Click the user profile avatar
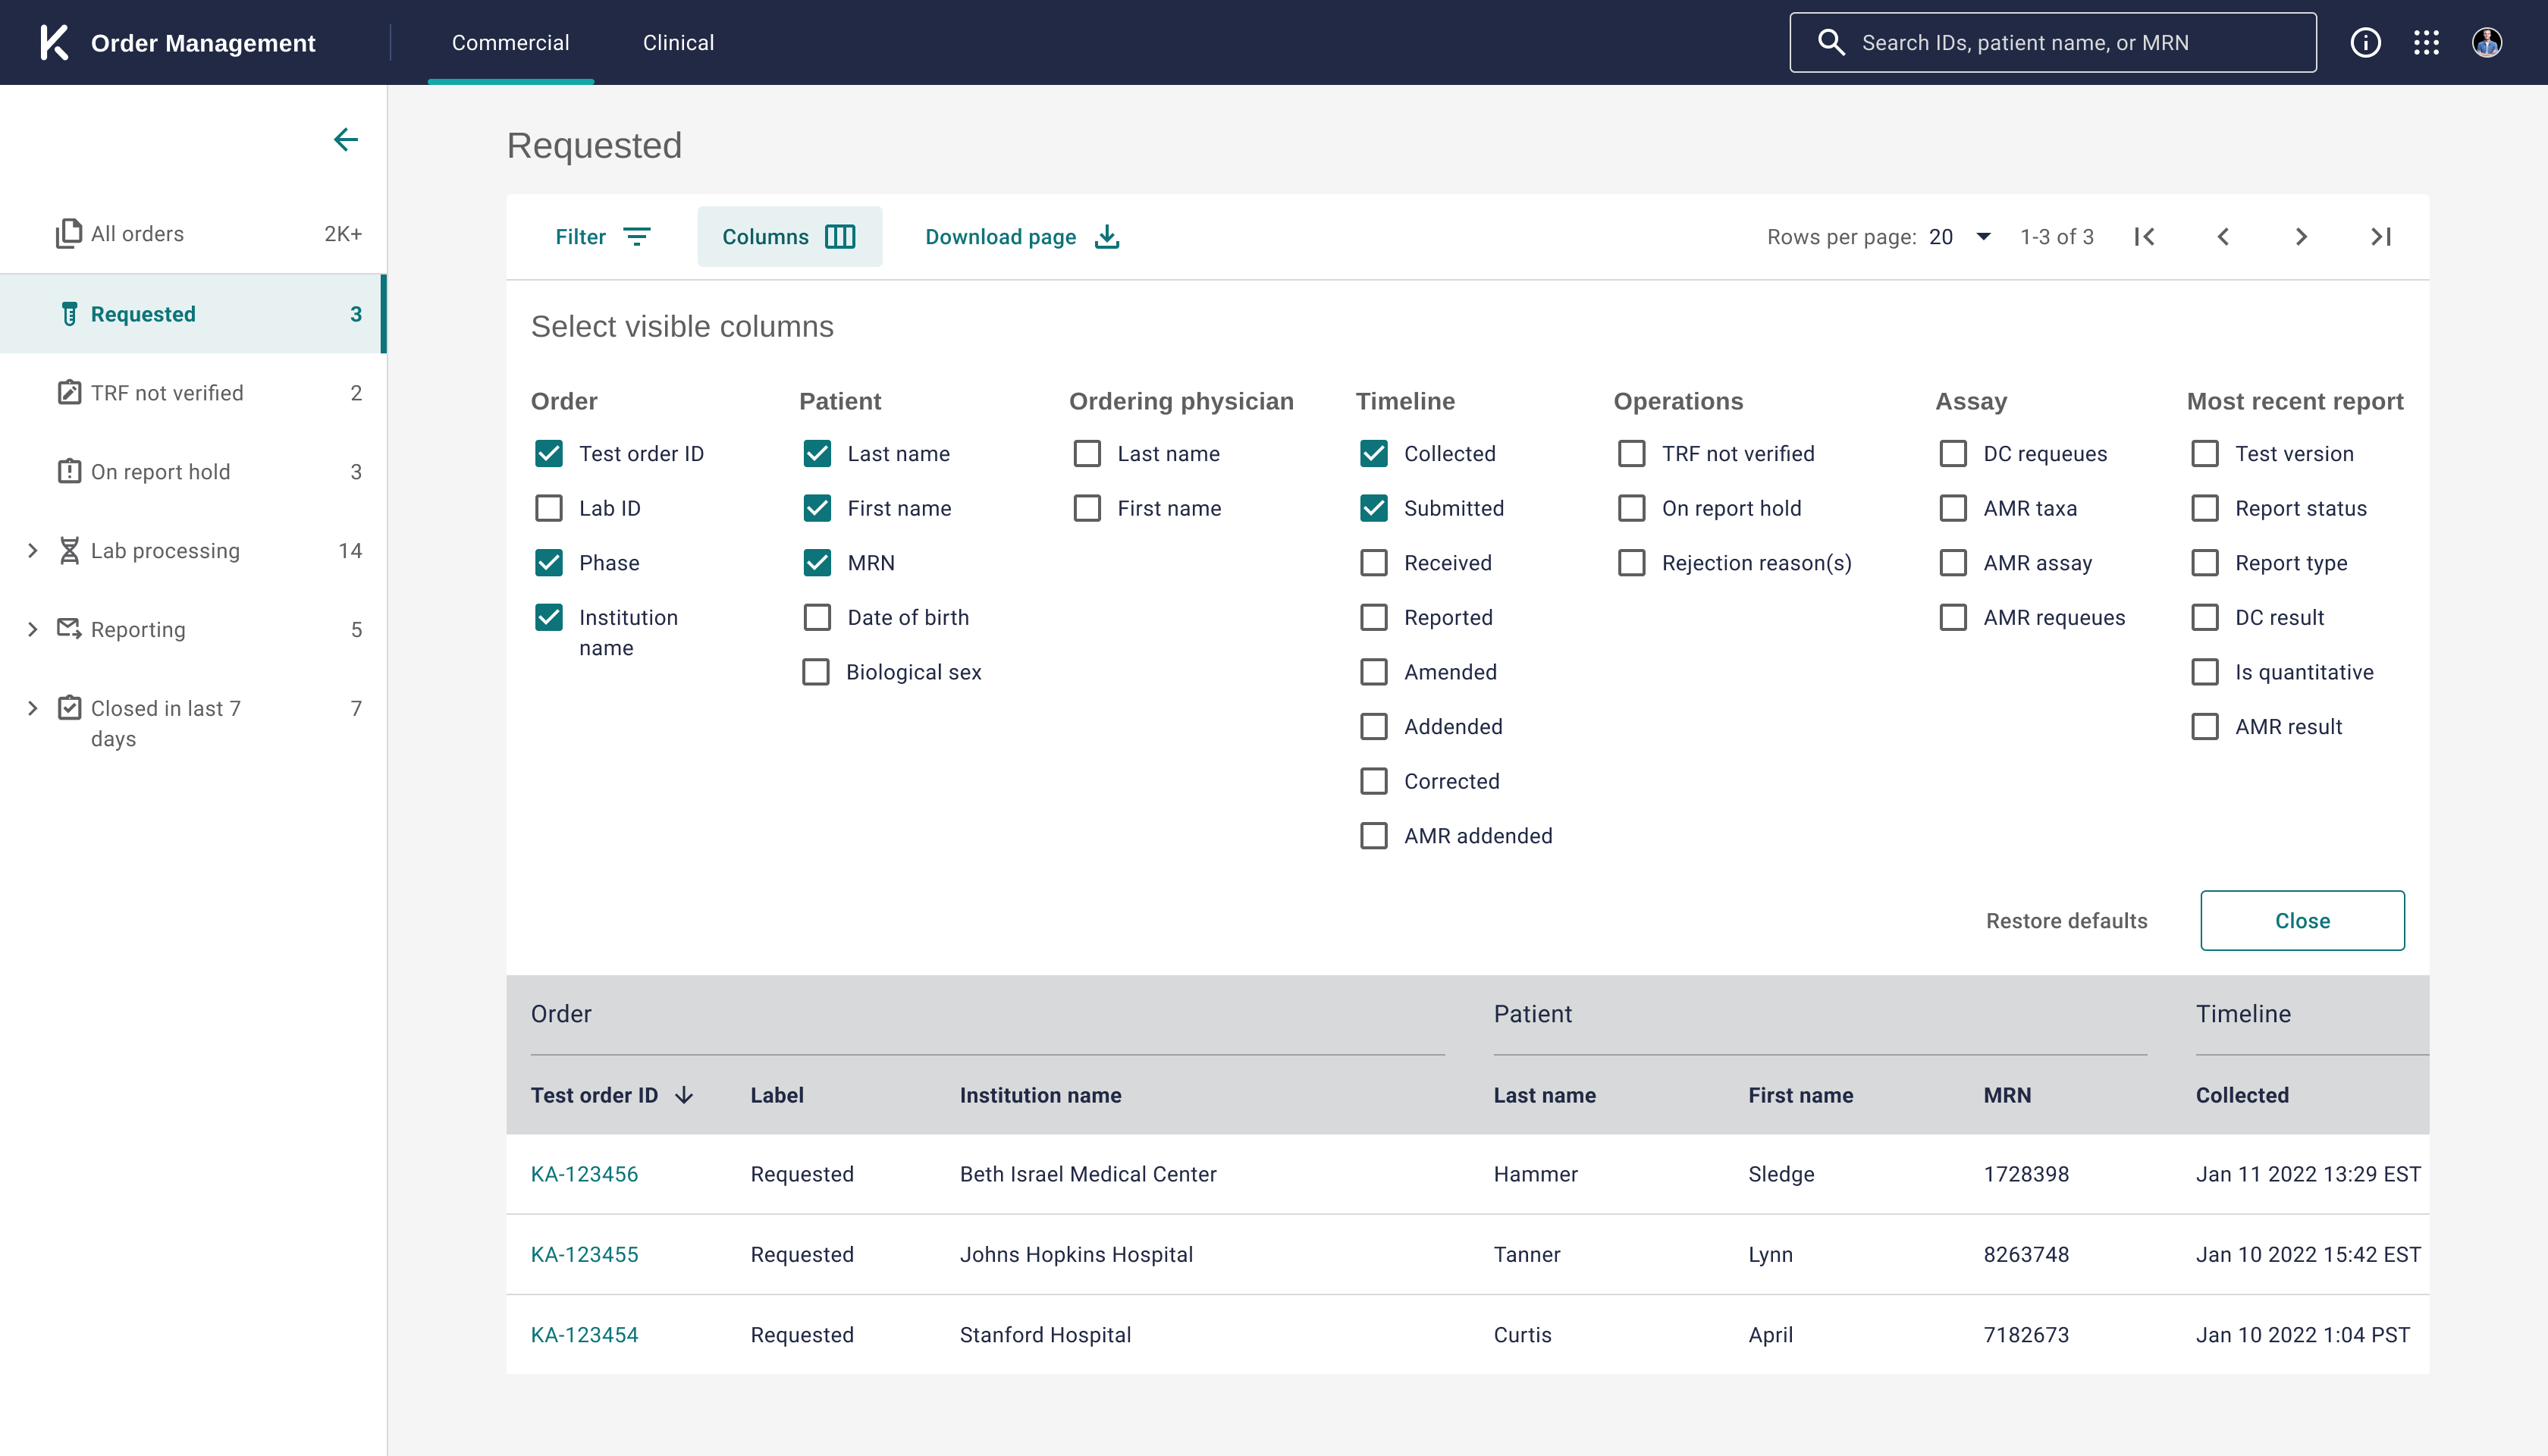The width and height of the screenshot is (2548, 1456). pyautogui.click(x=2486, y=43)
